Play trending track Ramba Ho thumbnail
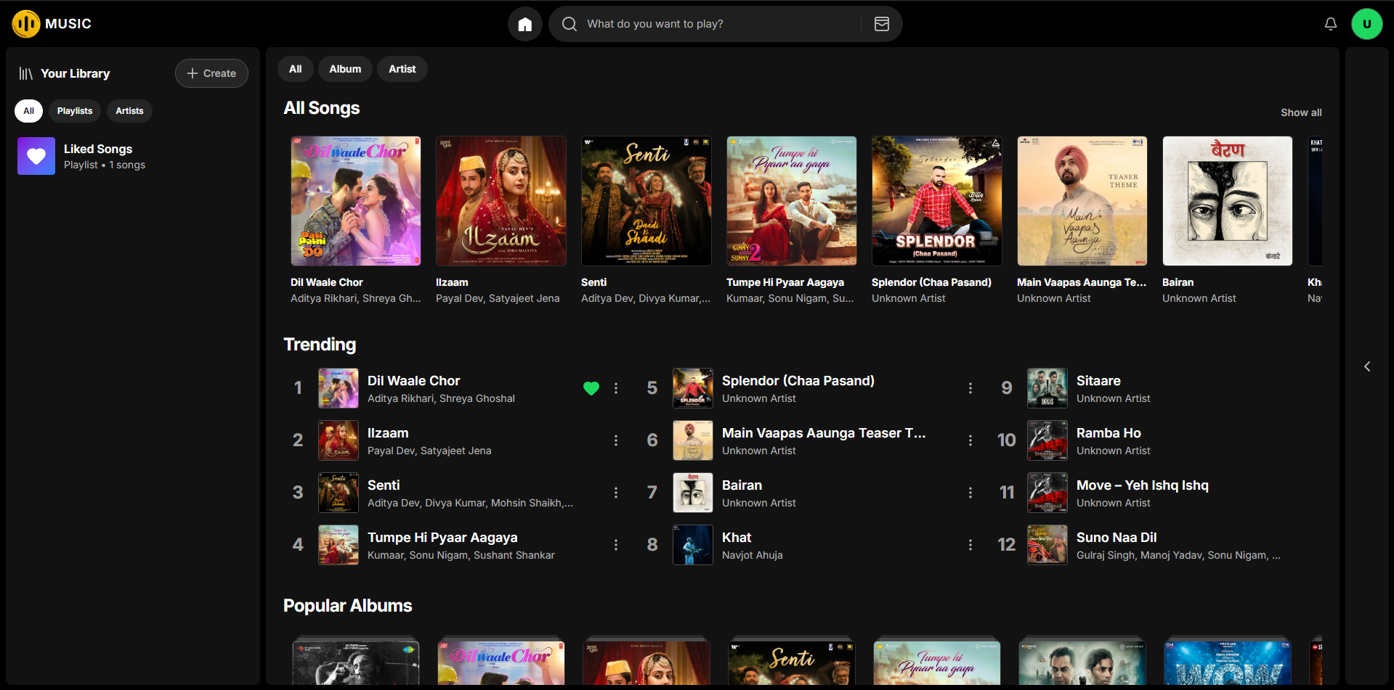Viewport: 1394px width, 690px height. pyautogui.click(x=1047, y=440)
